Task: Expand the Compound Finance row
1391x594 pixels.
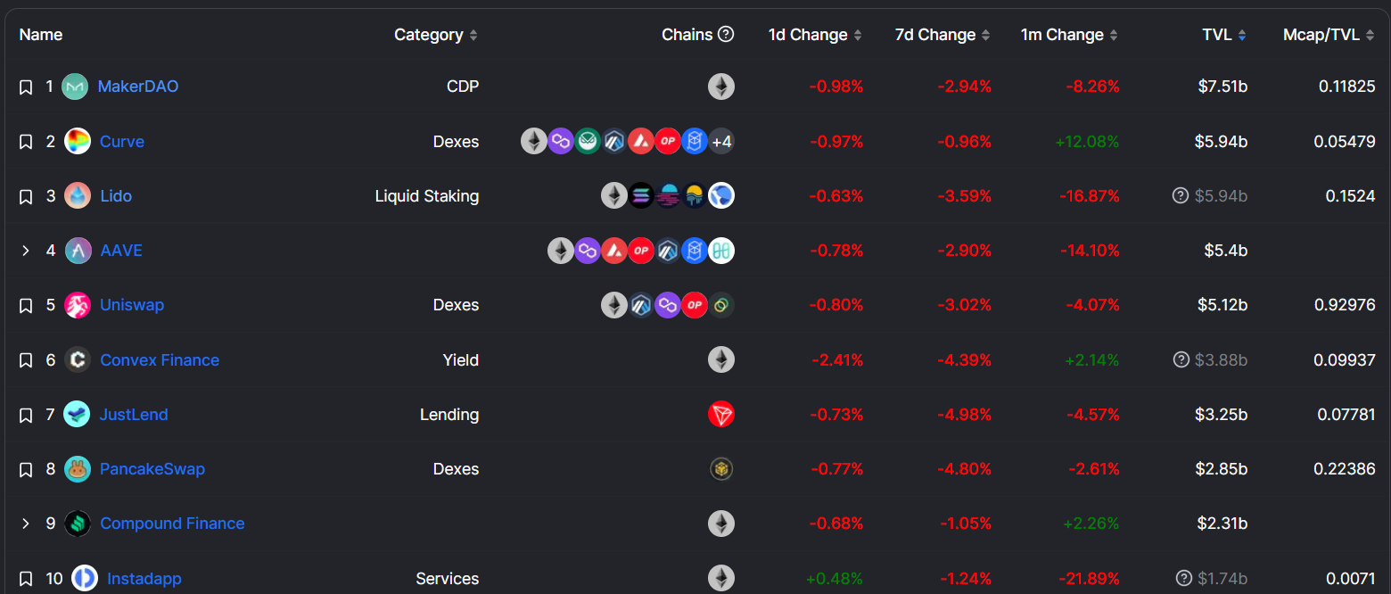Action: click(26, 524)
